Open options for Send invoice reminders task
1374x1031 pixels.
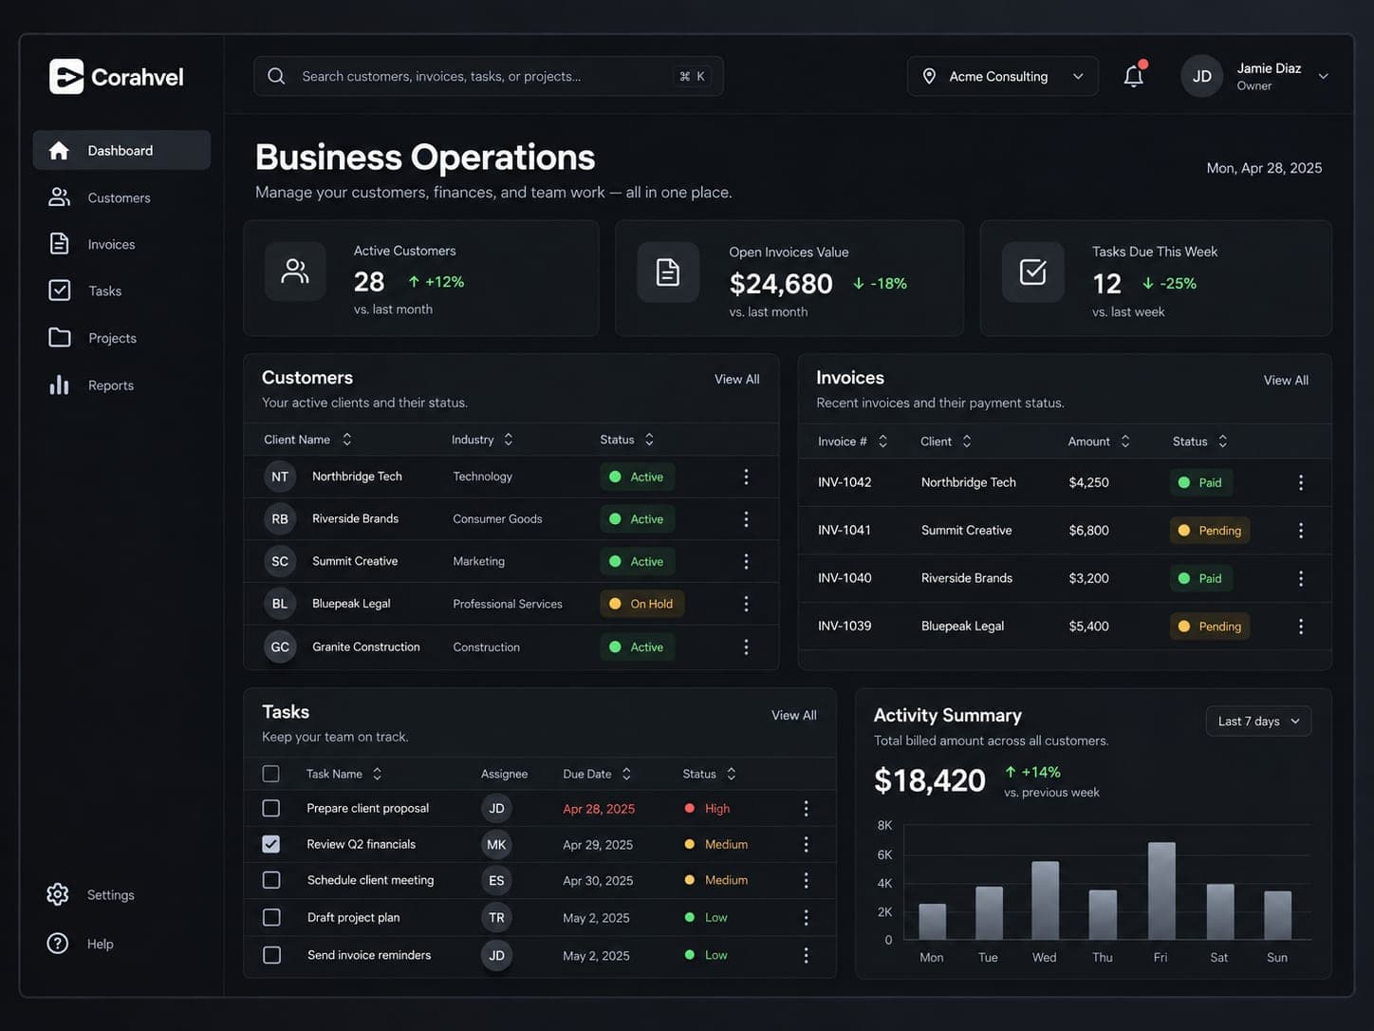(x=806, y=955)
